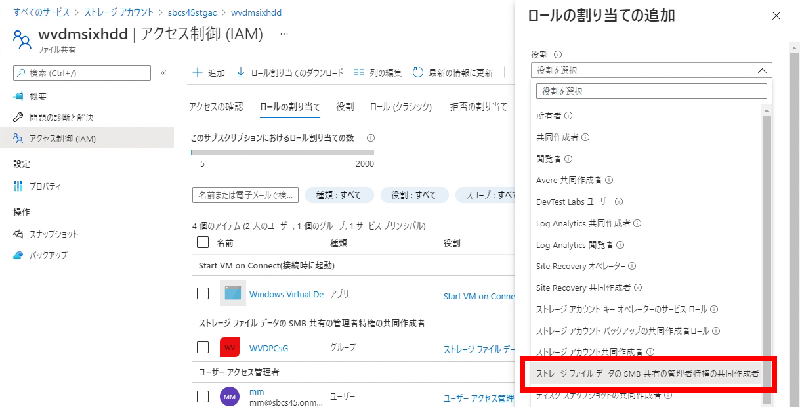The image size is (800, 407).
Task: Go to すべてのサービス breadcrumb
Action: [41, 12]
